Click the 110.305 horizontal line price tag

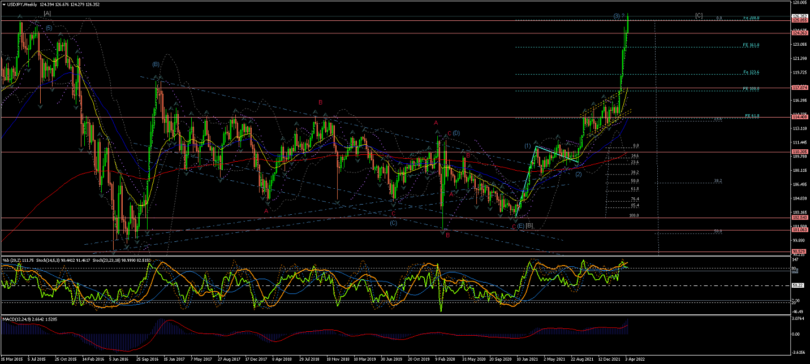pos(799,151)
